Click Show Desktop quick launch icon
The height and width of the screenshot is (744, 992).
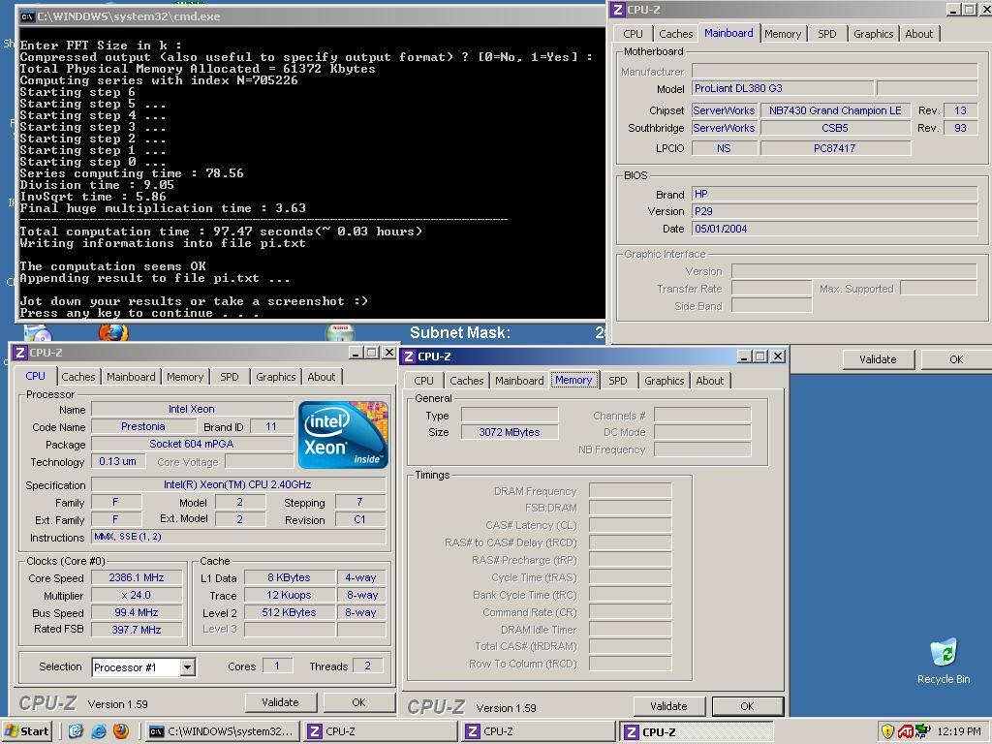[76, 731]
